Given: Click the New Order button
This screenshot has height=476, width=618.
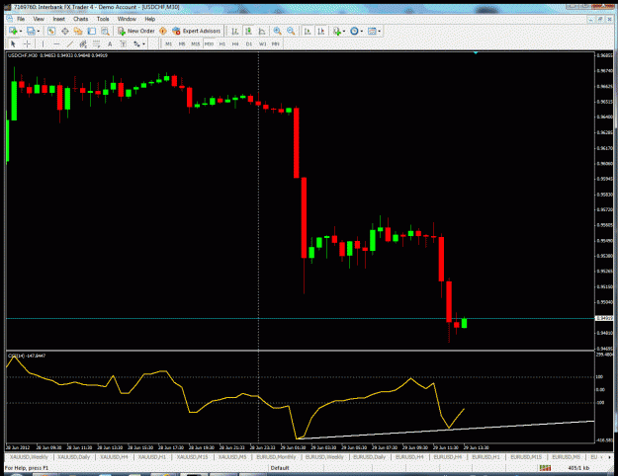Looking at the screenshot, I should click(x=136, y=31).
